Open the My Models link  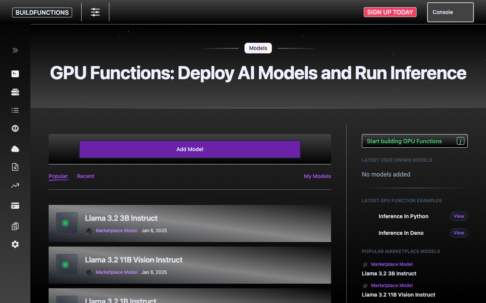coord(317,176)
